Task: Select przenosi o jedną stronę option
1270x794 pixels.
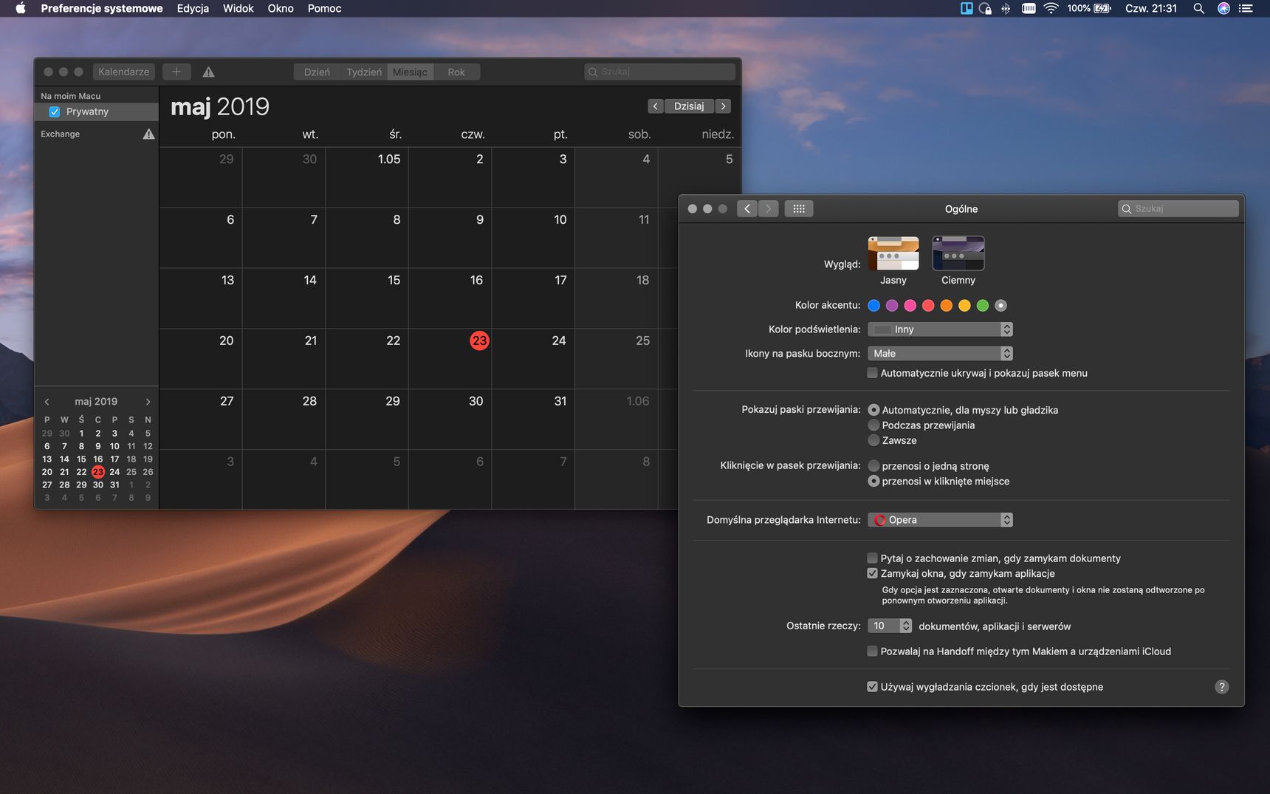Action: 873,466
